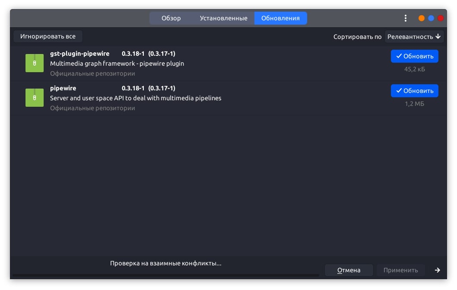The image size is (457, 290).
Task: Click version 0.3.18-1 of pipewire
Action: (133, 88)
